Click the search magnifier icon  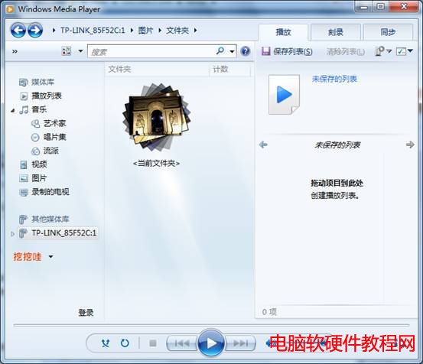220,50
